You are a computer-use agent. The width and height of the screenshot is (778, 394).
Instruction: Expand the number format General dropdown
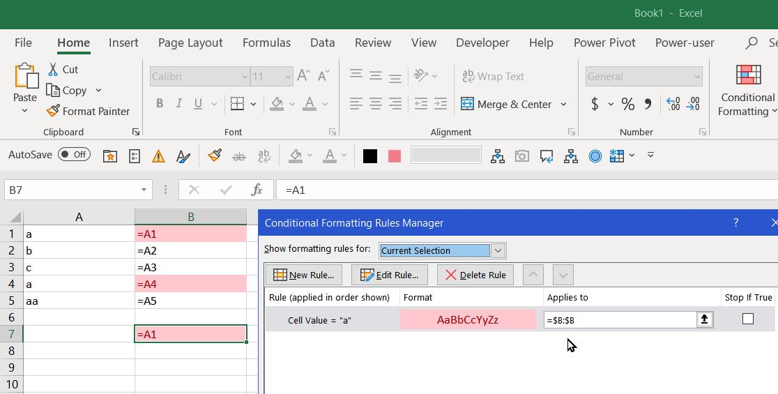[x=697, y=77]
